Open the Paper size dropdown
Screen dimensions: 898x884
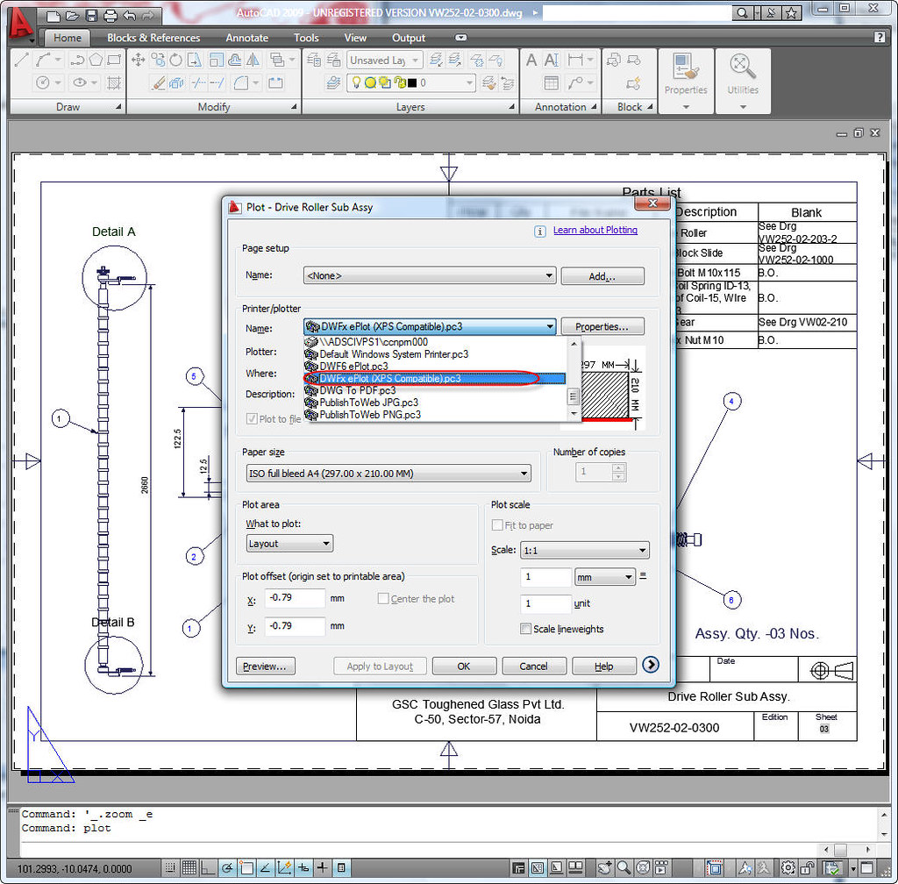coord(524,472)
